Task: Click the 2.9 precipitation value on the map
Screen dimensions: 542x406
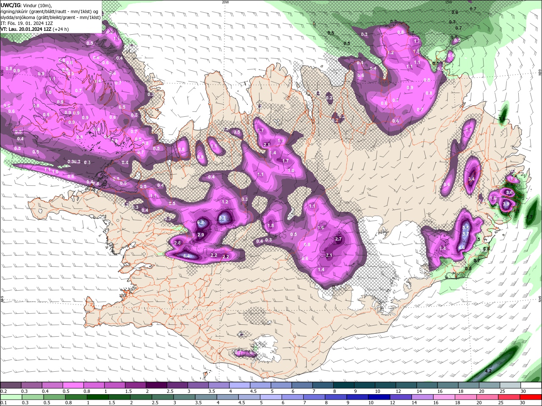Action: point(201,235)
